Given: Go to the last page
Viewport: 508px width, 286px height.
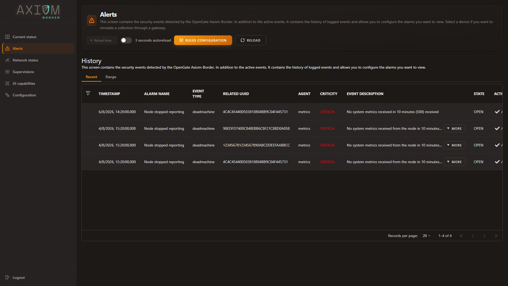Looking at the screenshot, I should 496,236.
